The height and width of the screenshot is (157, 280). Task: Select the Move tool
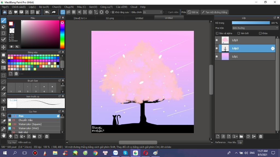coord(4,47)
